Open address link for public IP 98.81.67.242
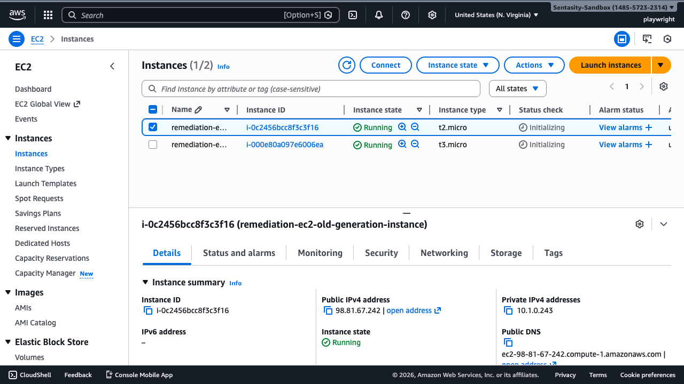Screen dimensions: 684x384 (410, 310)
